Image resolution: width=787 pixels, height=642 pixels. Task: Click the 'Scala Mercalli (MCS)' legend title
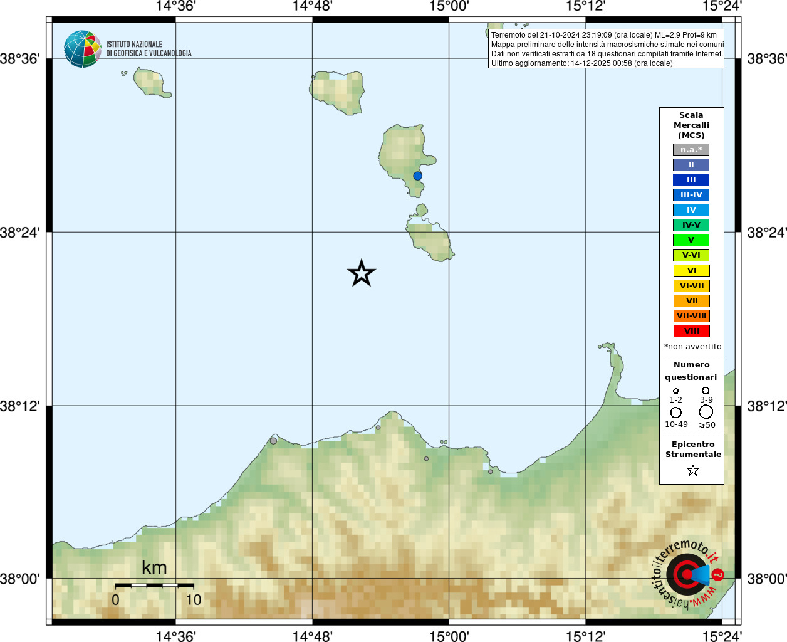pyautogui.click(x=691, y=125)
